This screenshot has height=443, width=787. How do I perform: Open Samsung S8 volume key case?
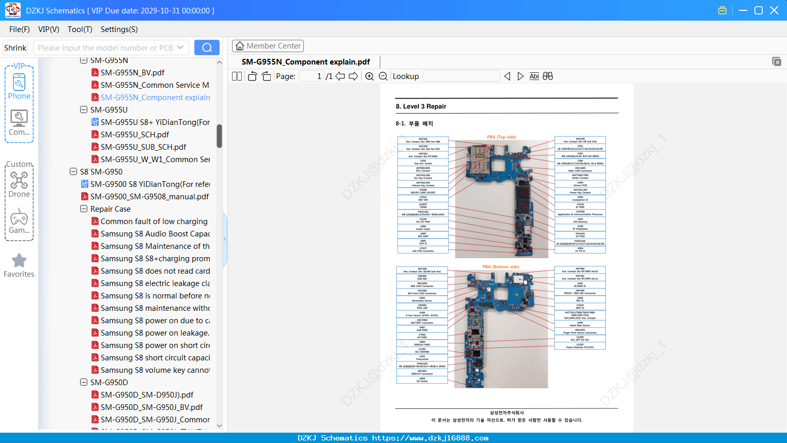[150, 370]
